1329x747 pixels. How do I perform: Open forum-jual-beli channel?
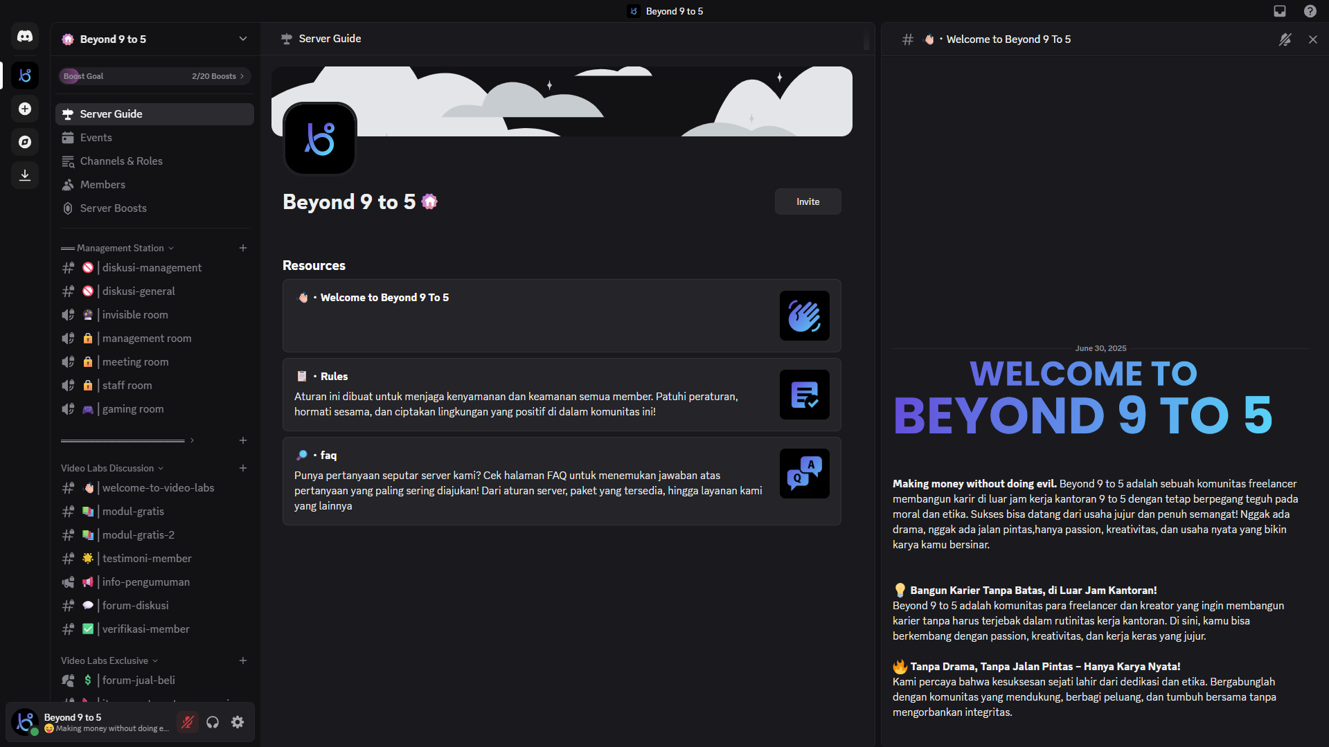(x=154, y=681)
